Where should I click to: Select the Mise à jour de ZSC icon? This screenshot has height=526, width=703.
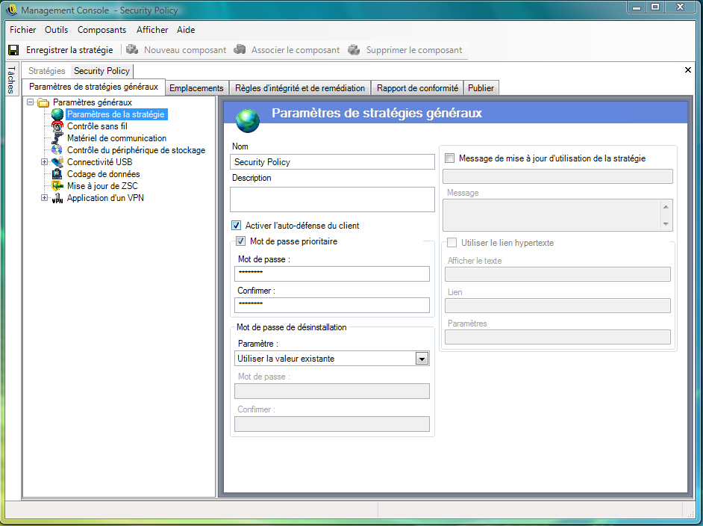pyautogui.click(x=57, y=186)
